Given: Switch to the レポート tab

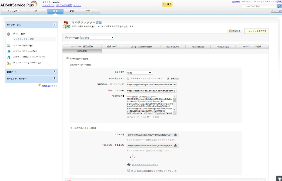Looking at the screenshot, I should point(37,11).
